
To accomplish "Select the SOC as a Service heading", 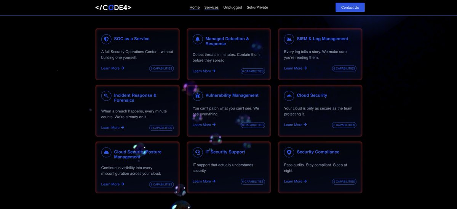I will [x=132, y=39].
